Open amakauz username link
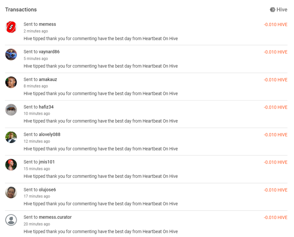Viewport: 294px width, 237px height. pyautogui.click(x=48, y=80)
